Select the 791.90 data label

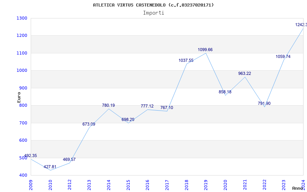pos(264,103)
